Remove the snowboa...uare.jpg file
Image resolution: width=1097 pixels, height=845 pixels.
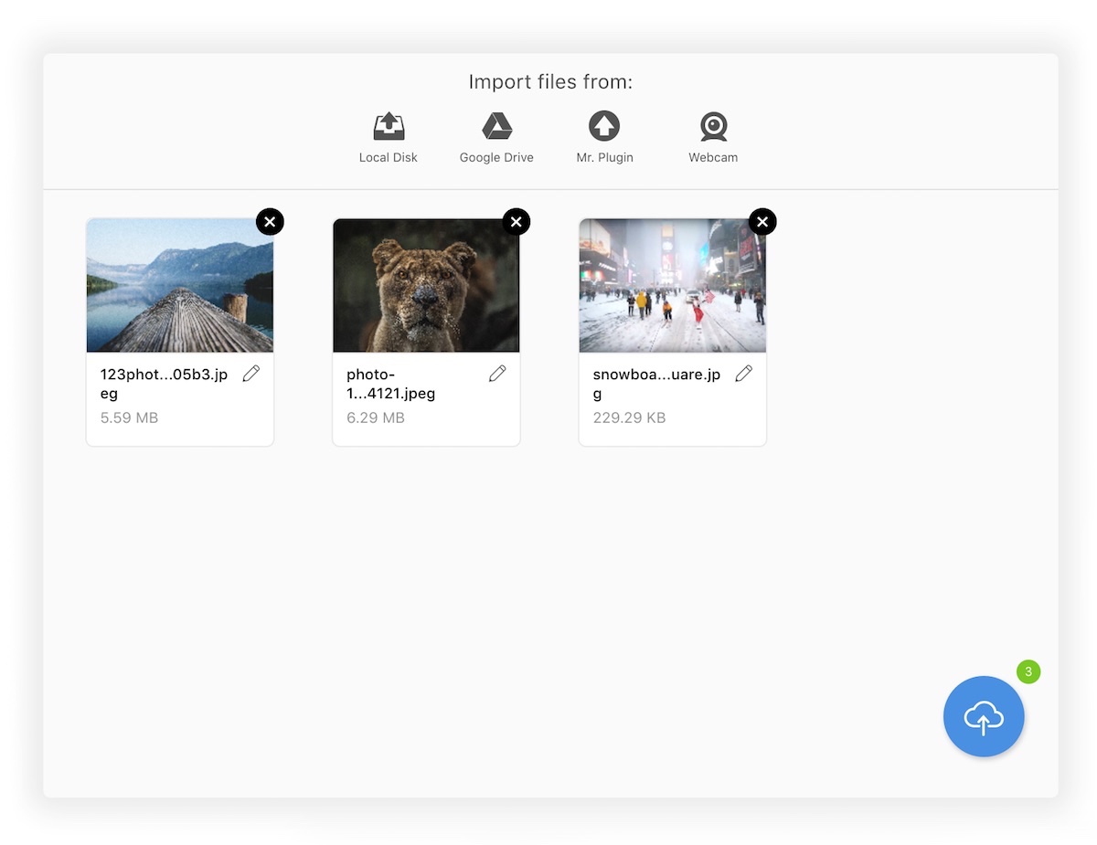tap(762, 221)
